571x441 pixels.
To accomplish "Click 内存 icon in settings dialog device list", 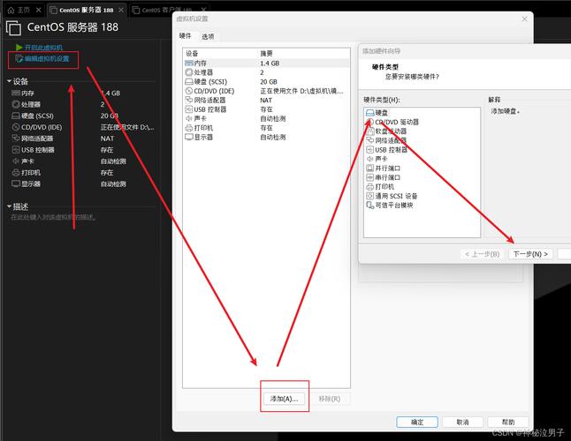I will pos(189,64).
